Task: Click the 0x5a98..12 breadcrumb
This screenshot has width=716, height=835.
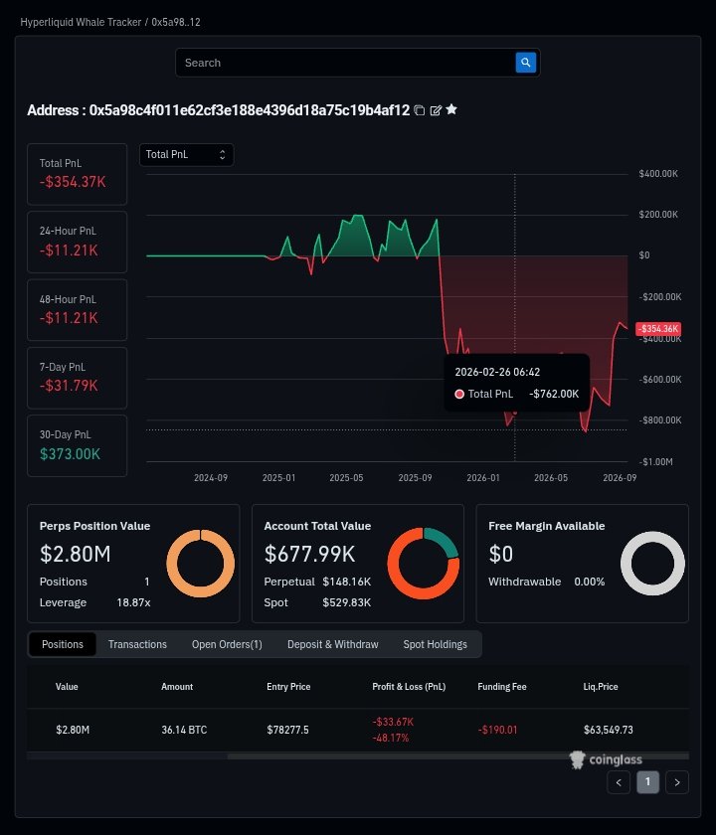Action: 176,22
